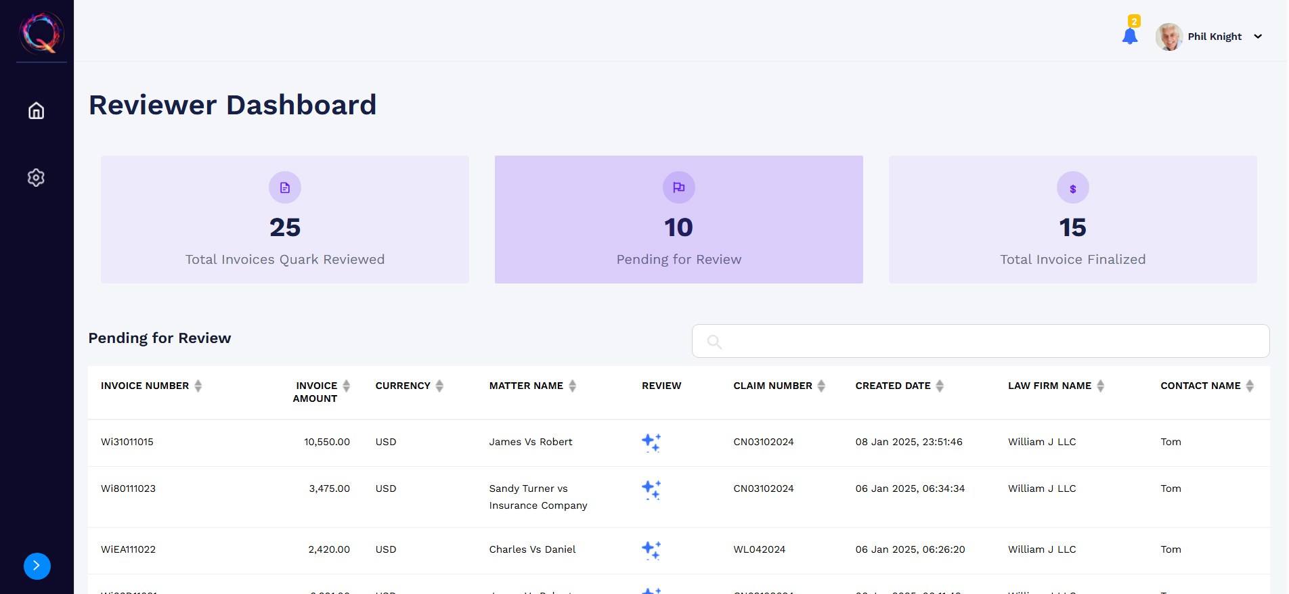Image resolution: width=1289 pixels, height=594 pixels.
Task: Select Pending for Review card
Action: tap(678, 219)
